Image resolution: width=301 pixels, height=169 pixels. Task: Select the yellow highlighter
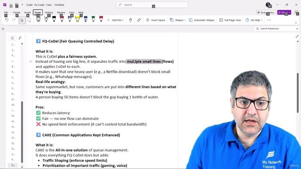[78, 19]
